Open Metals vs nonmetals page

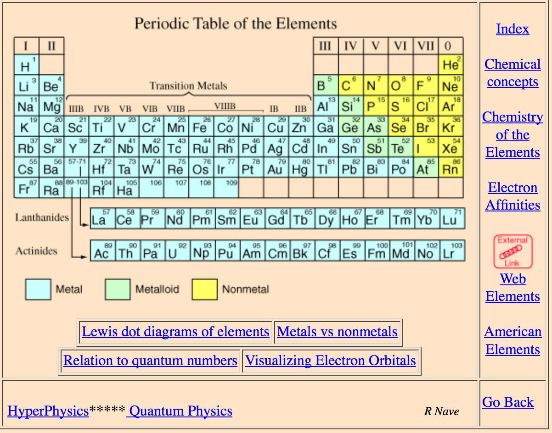click(338, 332)
